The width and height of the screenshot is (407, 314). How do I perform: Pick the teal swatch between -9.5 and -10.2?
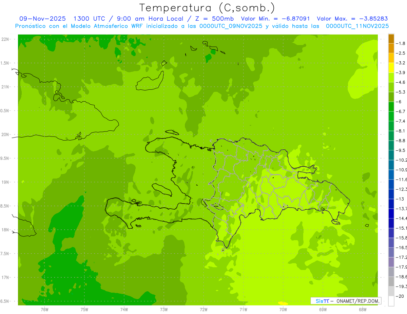[391, 155]
